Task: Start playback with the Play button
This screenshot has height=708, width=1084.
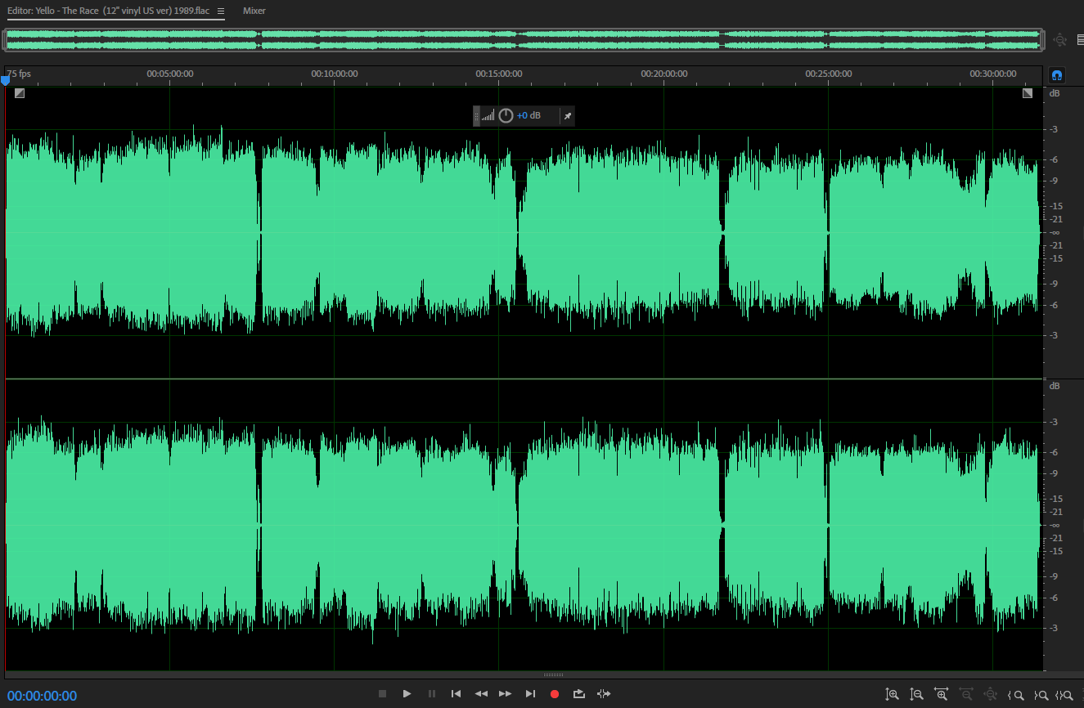Action: pos(407,693)
